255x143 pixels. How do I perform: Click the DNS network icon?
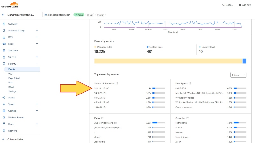coord(4,37)
